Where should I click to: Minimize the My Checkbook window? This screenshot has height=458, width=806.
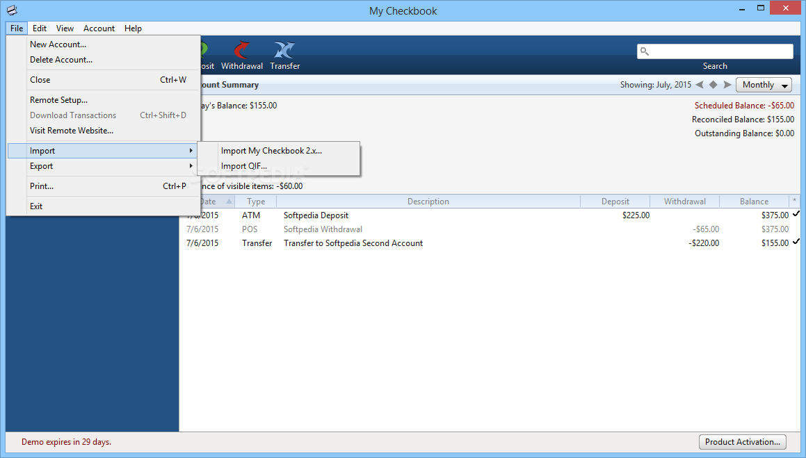(742, 8)
